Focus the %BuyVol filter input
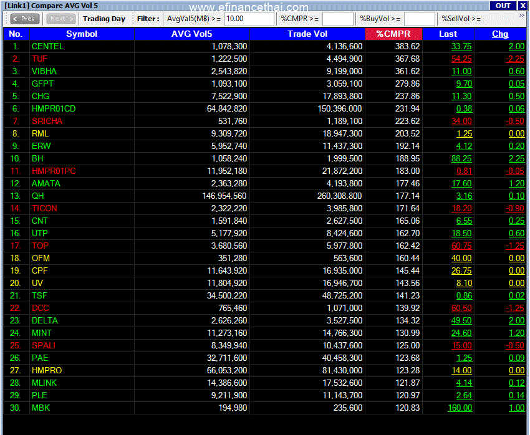 point(420,19)
